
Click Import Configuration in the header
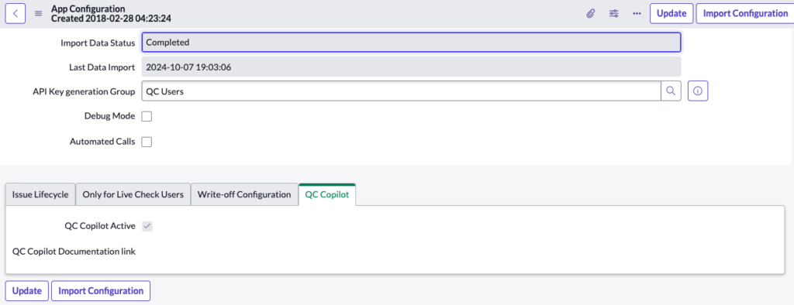[745, 14]
